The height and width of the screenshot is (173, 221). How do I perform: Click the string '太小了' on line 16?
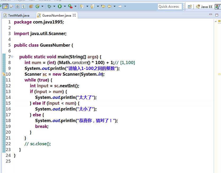pyautogui.click(x=86, y=109)
